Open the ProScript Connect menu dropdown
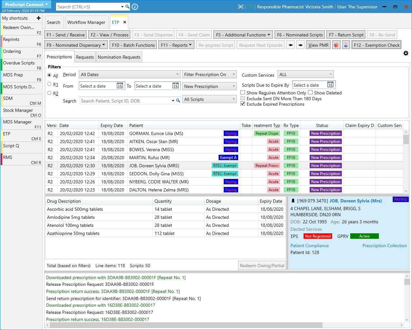Image resolution: width=412 pixels, height=330 pixels. click(x=26, y=5)
